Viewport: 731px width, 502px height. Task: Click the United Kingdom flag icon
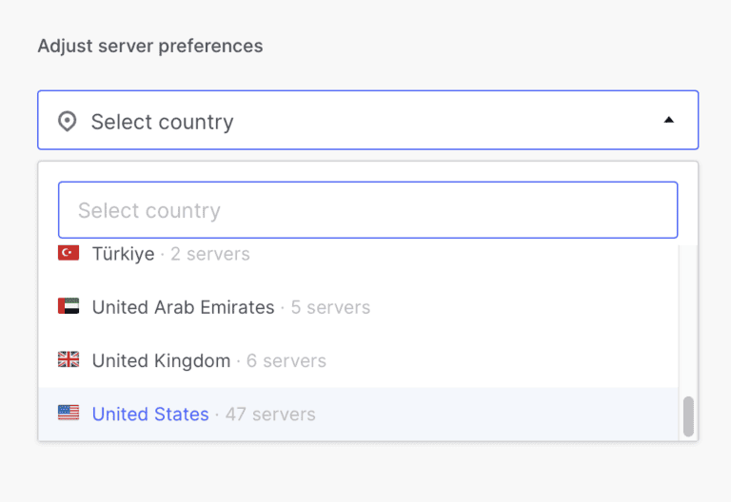69,360
